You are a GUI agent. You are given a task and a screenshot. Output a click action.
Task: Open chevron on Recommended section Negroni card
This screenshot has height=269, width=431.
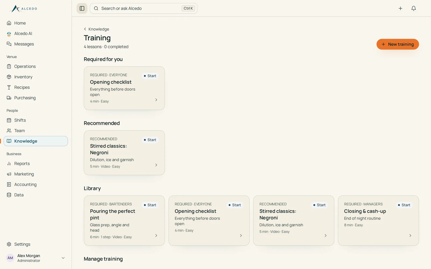tap(156, 165)
